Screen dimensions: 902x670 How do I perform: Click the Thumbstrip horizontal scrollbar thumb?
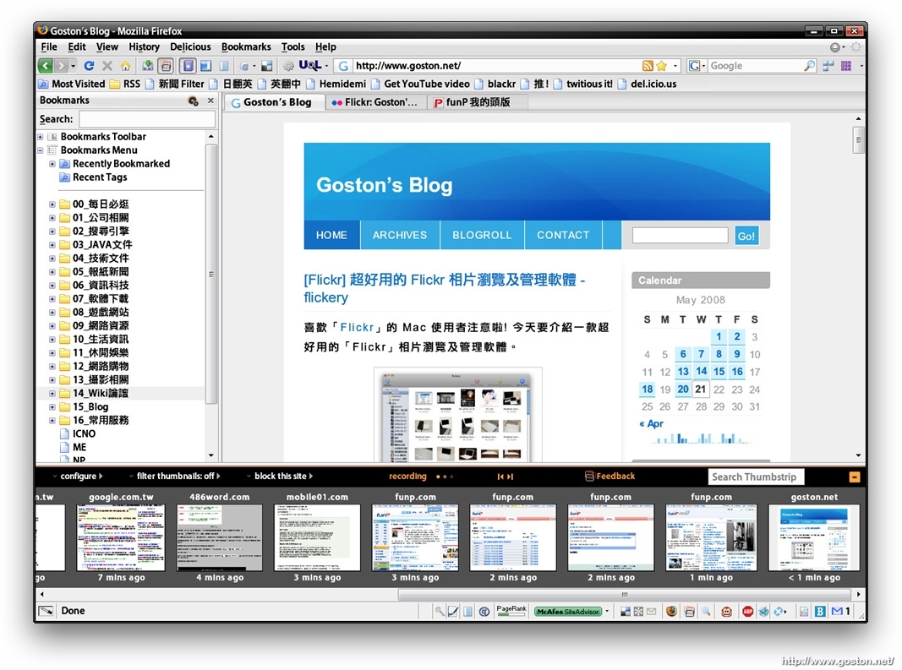[x=624, y=594]
